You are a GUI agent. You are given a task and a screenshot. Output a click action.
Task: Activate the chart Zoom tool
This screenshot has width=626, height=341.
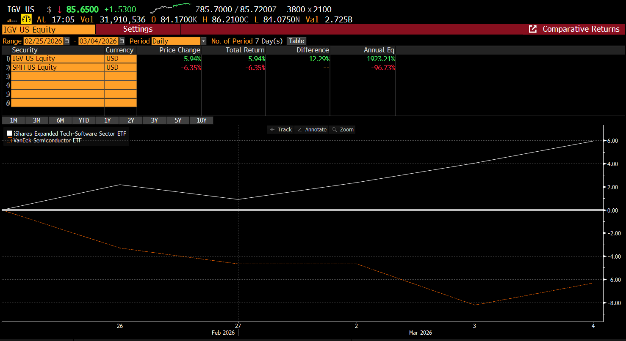(x=343, y=130)
